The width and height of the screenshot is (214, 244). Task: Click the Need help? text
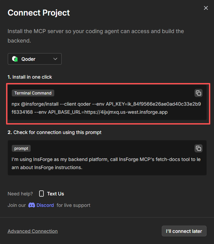coord(20,194)
